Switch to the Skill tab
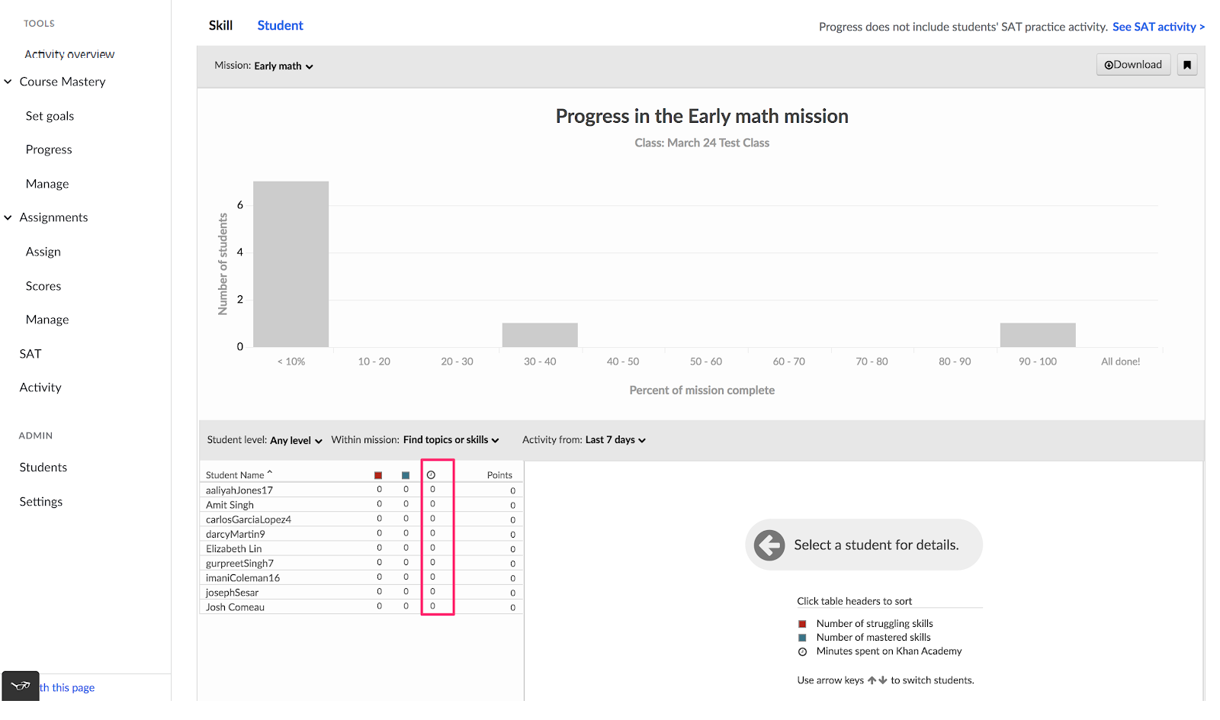1220x720 pixels. [220, 25]
